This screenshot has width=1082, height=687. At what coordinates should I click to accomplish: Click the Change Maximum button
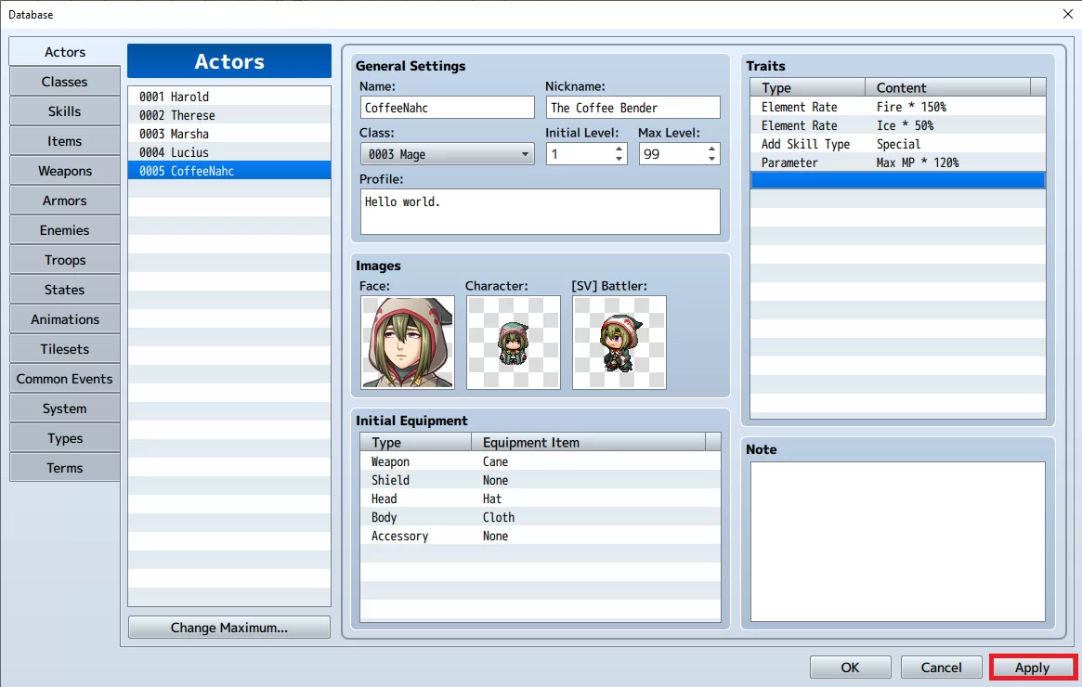(229, 628)
